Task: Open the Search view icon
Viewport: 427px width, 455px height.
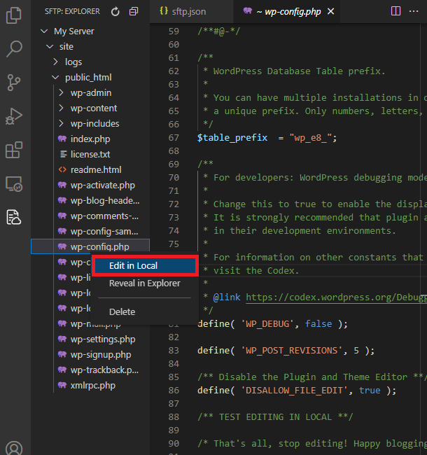Action: pyautogui.click(x=13, y=49)
